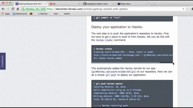This screenshot has height=108, width=193.
Task: Switch to the Flask Intro tab
Action: click(132, 4)
